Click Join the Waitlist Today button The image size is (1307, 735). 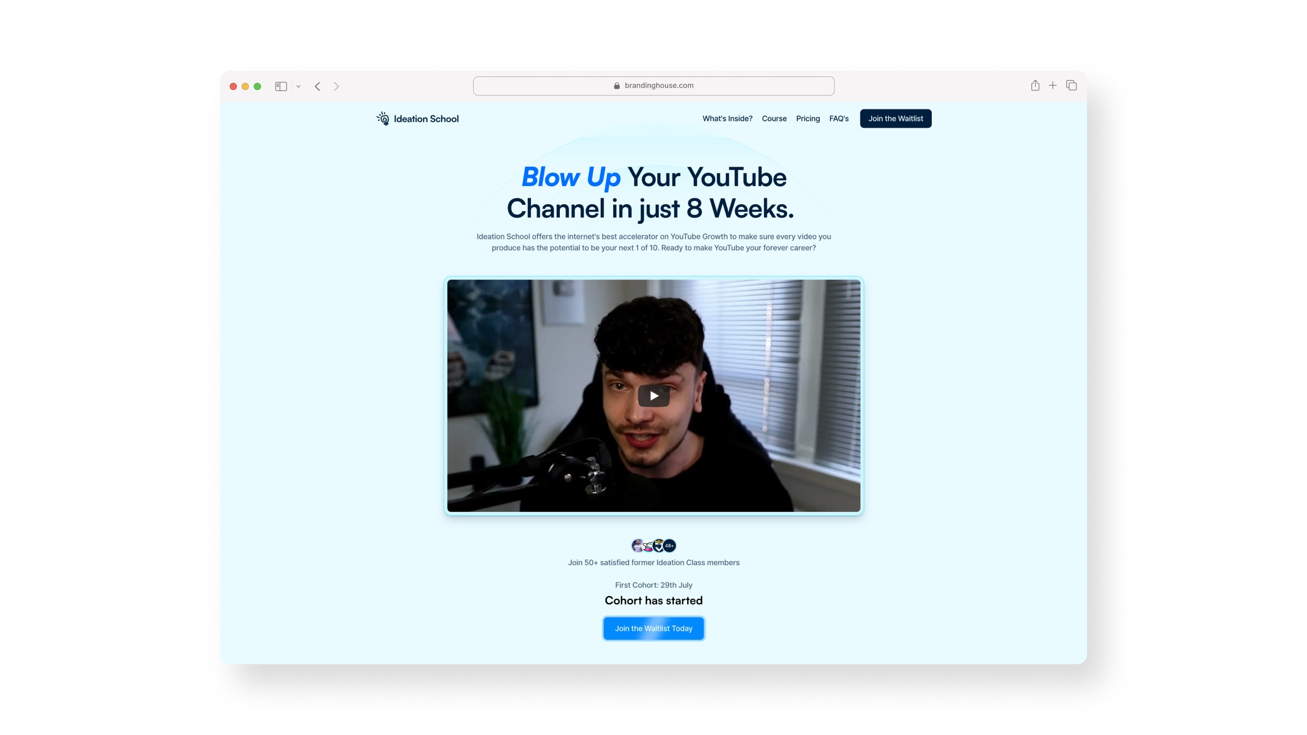click(x=653, y=628)
